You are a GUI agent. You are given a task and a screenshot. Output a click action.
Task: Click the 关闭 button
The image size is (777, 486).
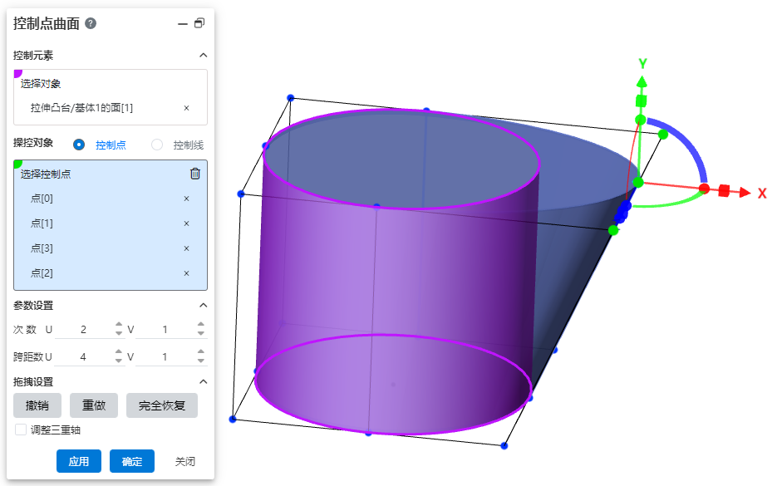tap(184, 461)
